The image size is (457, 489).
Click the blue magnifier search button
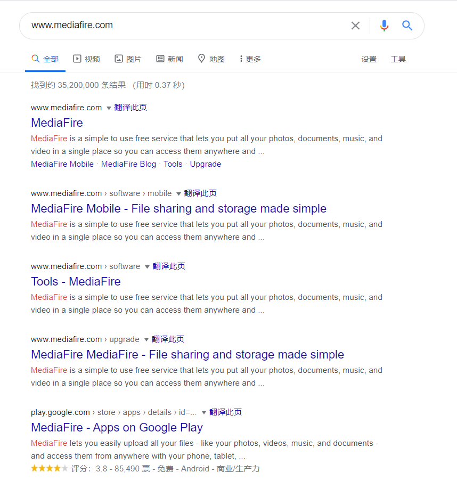coord(407,26)
